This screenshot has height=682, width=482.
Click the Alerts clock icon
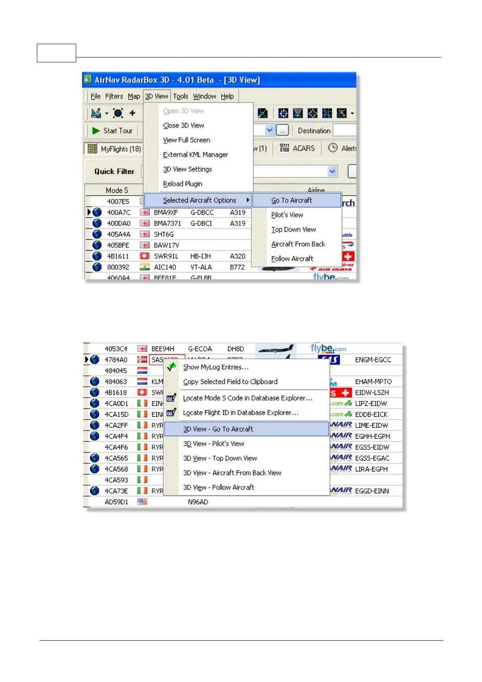pos(333,148)
